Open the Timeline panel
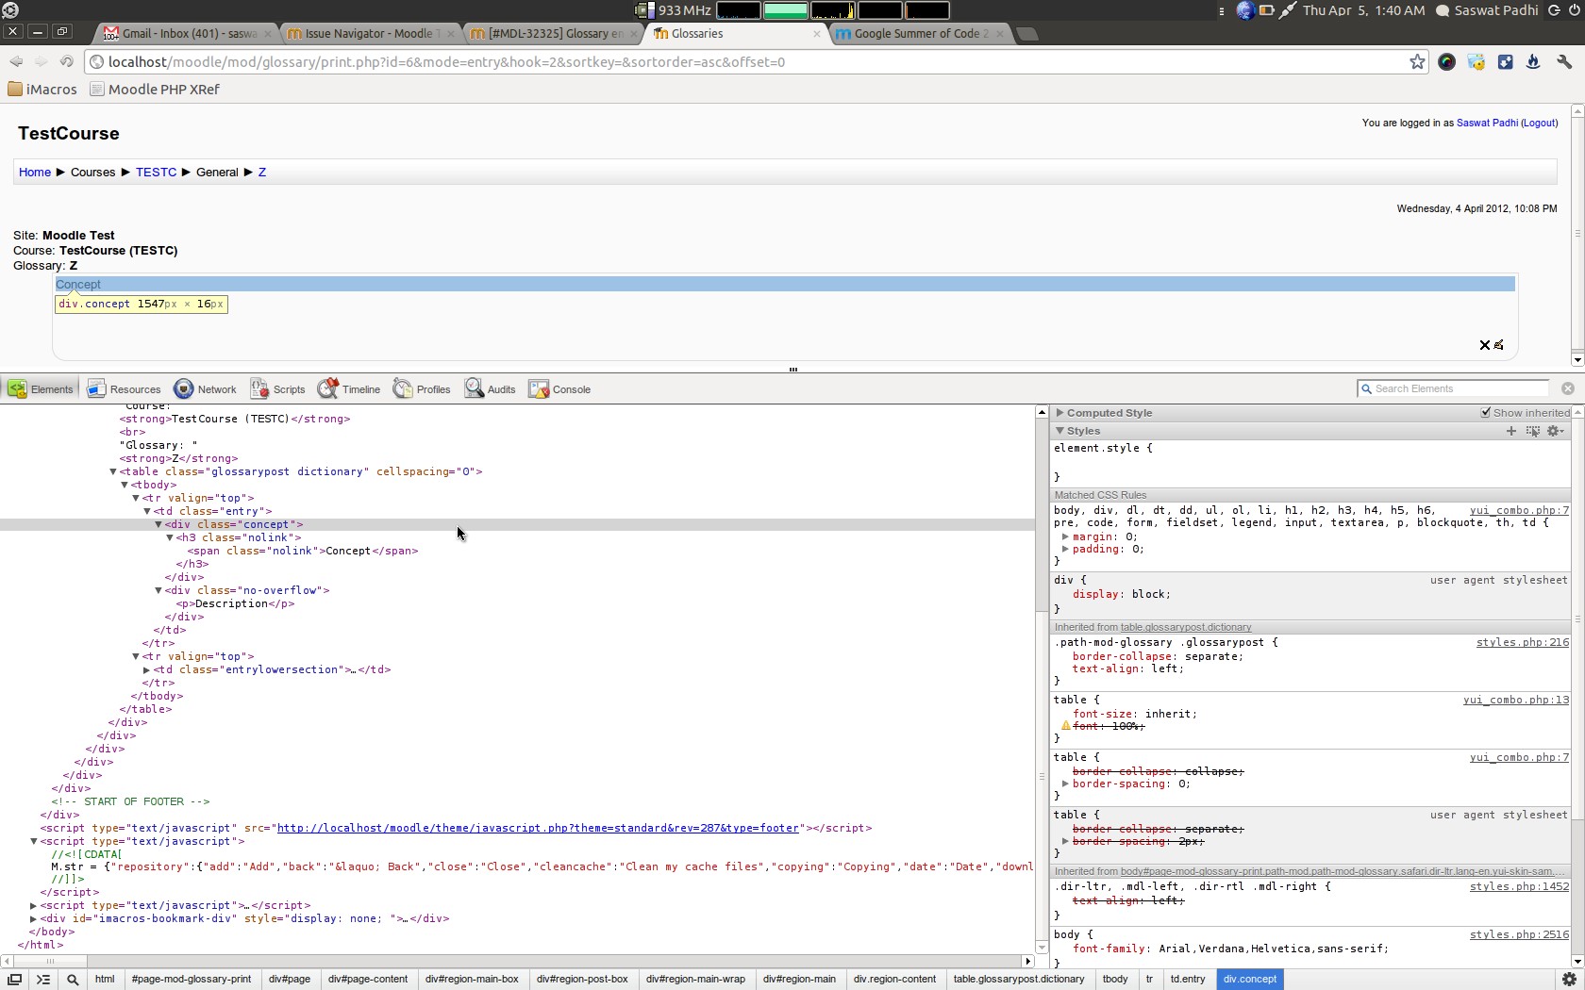 pyautogui.click(x=349, y=389)
